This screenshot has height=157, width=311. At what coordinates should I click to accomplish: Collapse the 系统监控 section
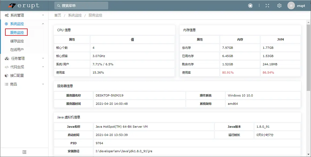pyautogui.click(x=42, y=23)
